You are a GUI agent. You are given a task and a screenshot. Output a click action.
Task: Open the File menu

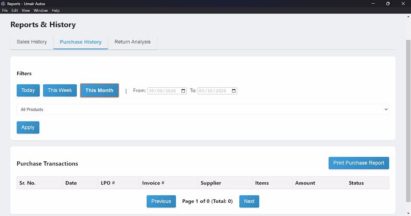[5, 10]
